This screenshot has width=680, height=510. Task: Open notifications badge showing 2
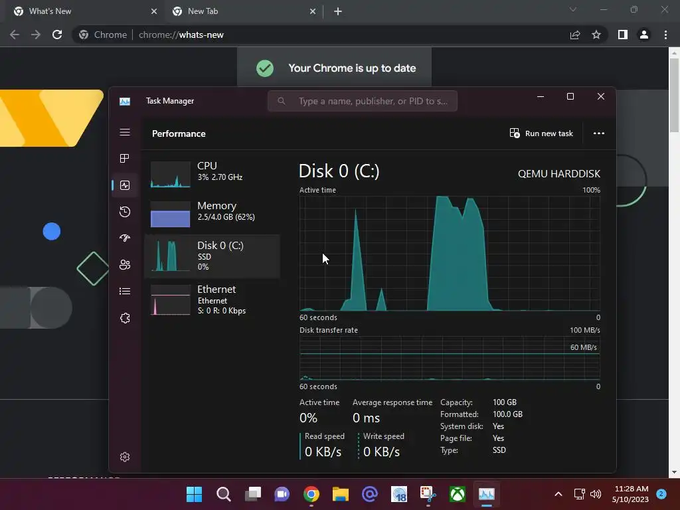click(661, 494)
